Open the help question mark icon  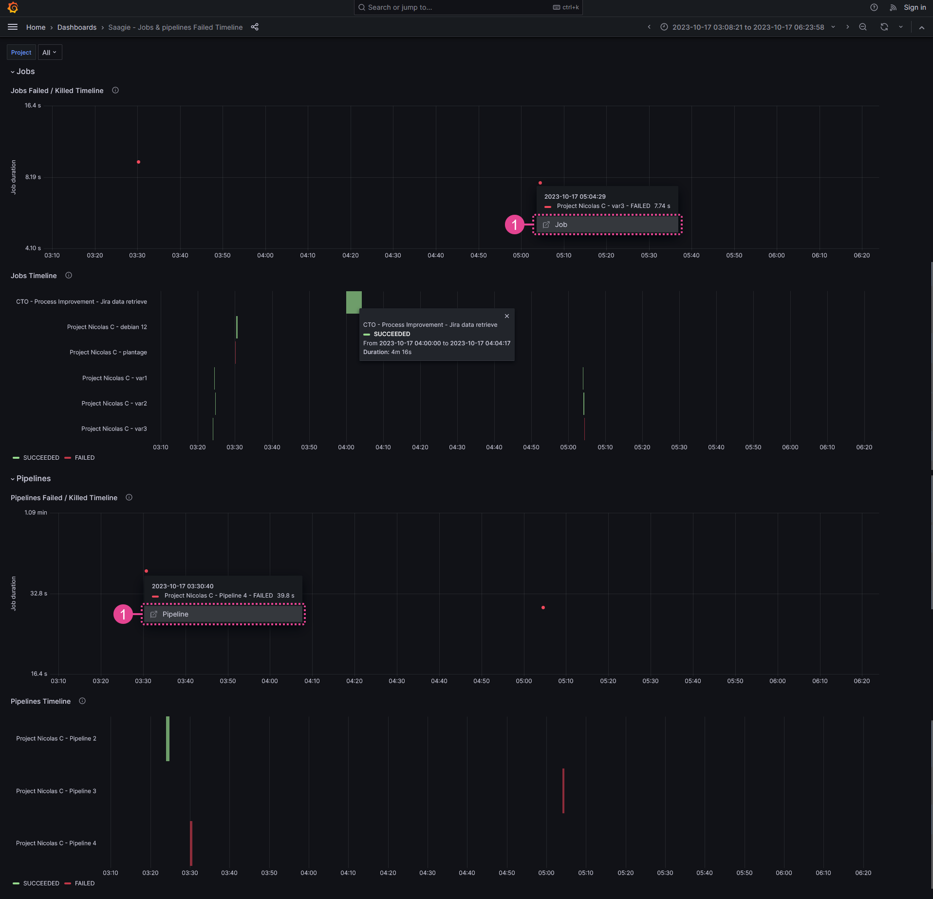(x=874, y=7)
